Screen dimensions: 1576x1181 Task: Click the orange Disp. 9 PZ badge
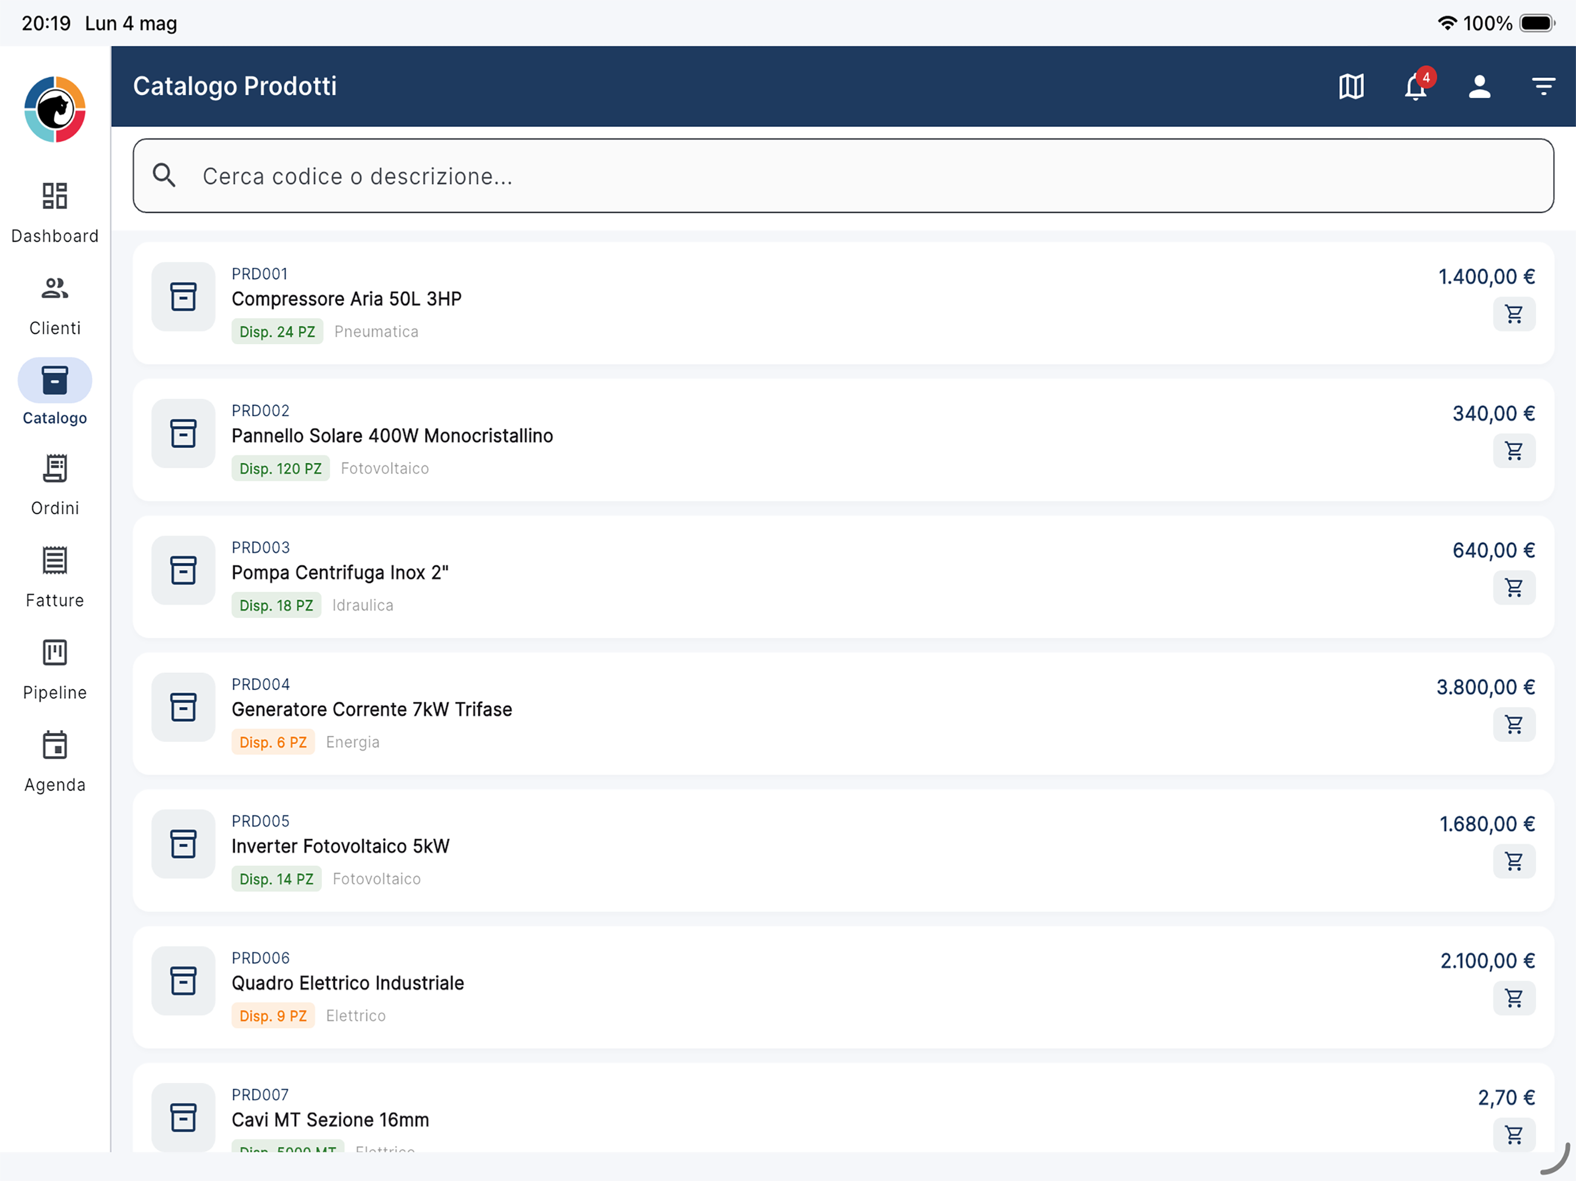[x=273, y=1015]
